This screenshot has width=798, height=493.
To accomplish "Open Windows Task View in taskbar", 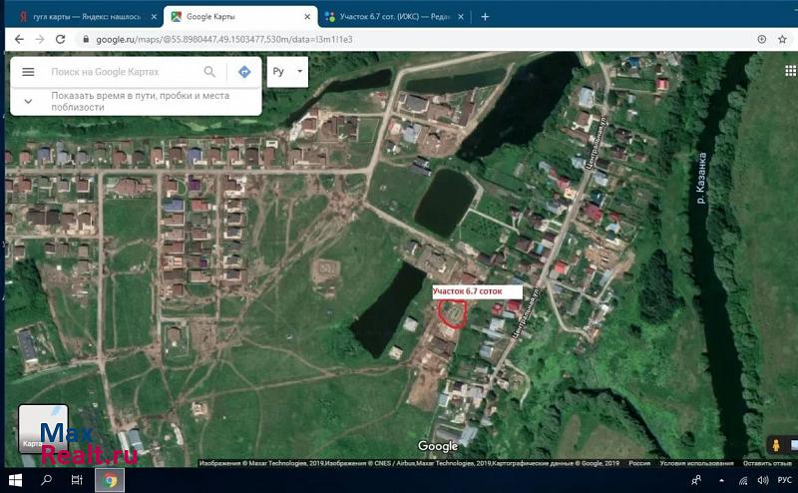I will point(77,480).
